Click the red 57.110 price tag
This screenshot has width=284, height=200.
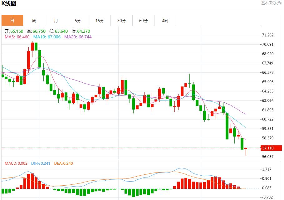click(x=271, y=149)
